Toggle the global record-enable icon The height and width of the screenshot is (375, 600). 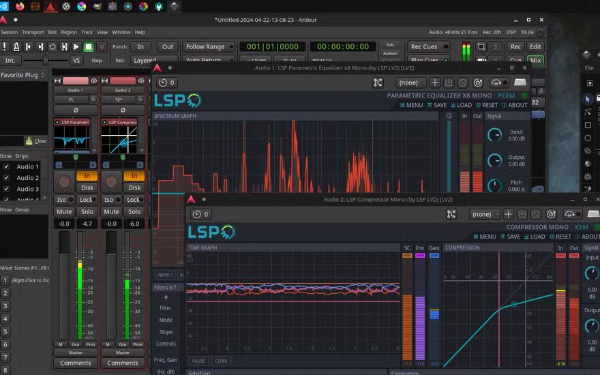(x=102, y=46)
